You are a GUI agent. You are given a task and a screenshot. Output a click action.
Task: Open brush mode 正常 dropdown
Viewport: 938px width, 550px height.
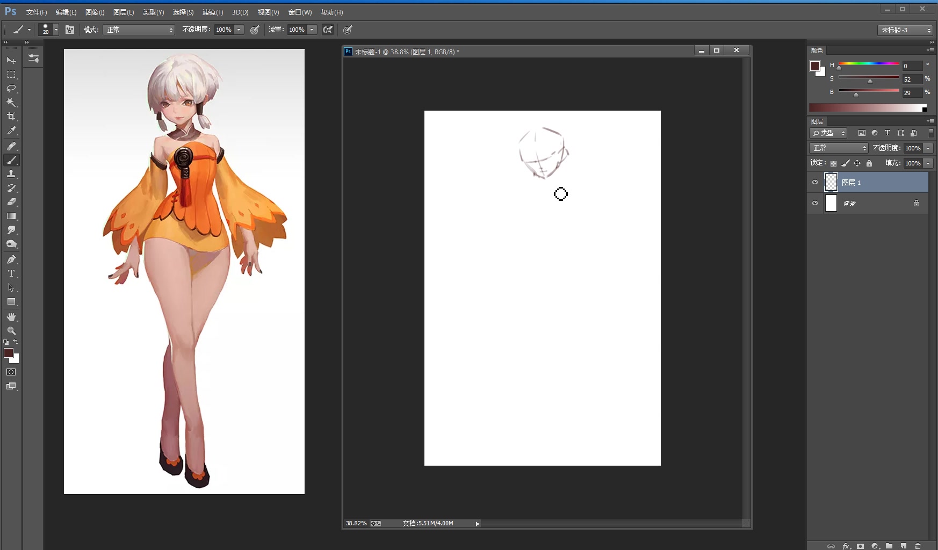pyautogui.click(x=140, y=30)
